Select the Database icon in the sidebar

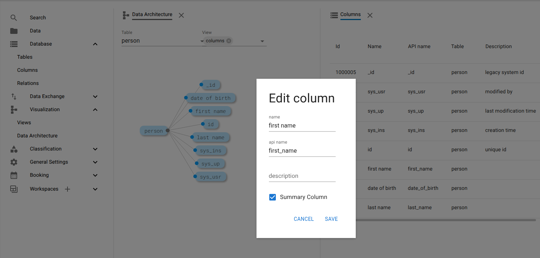tap(13, 44)
